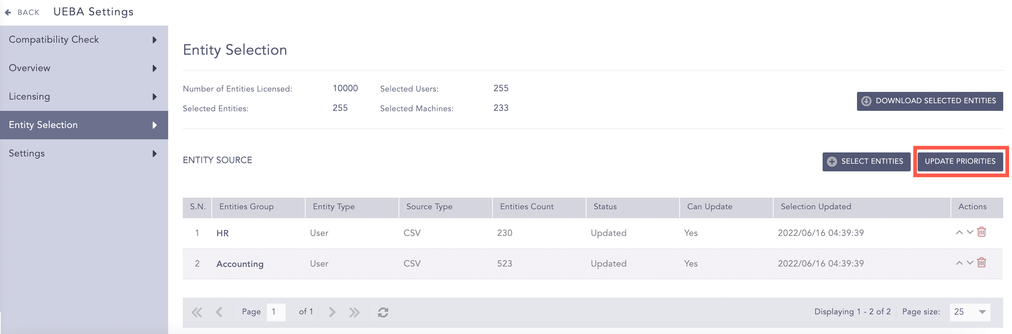The width and height of the screenshot is (1012, 334).
Task: Move HR group priority down
Action: click(x=970, y=232)
